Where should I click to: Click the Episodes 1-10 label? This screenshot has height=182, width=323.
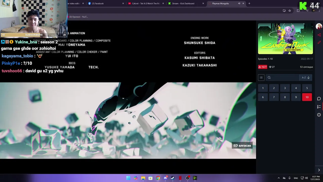pyautogui.click(x=265, y=59)
